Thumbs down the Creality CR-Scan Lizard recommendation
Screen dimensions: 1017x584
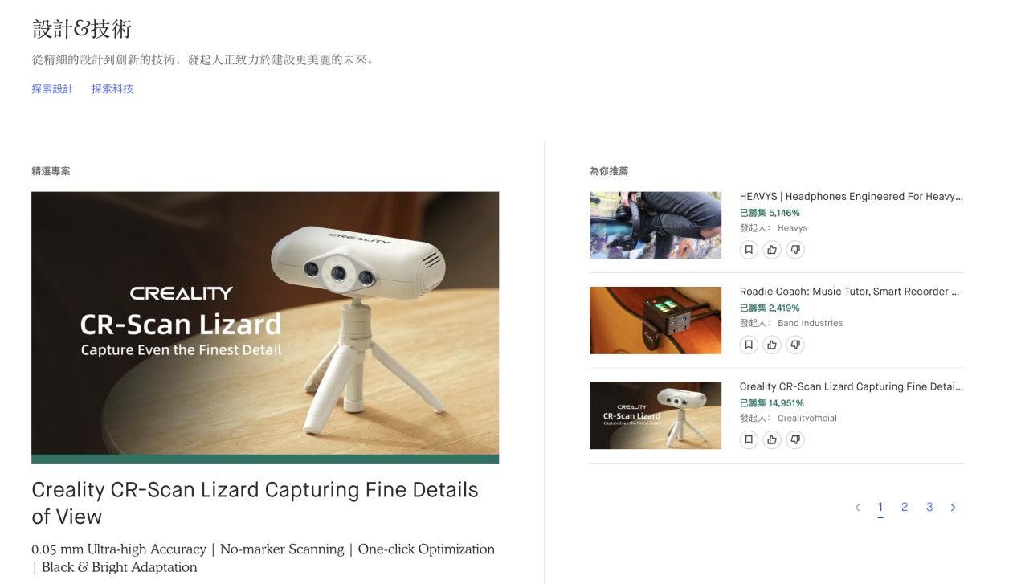tap(795, 440)
